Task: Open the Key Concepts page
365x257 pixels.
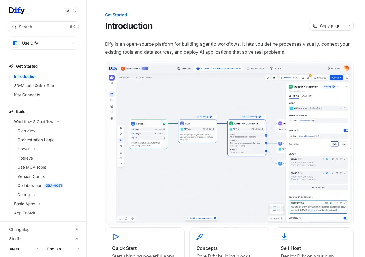Action: pos(27,95)
